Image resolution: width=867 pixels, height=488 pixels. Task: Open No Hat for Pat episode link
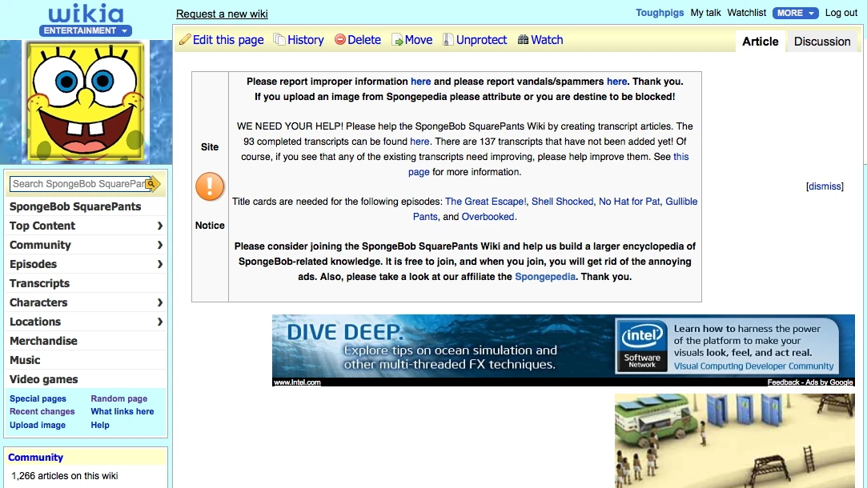tap(629, 202)
